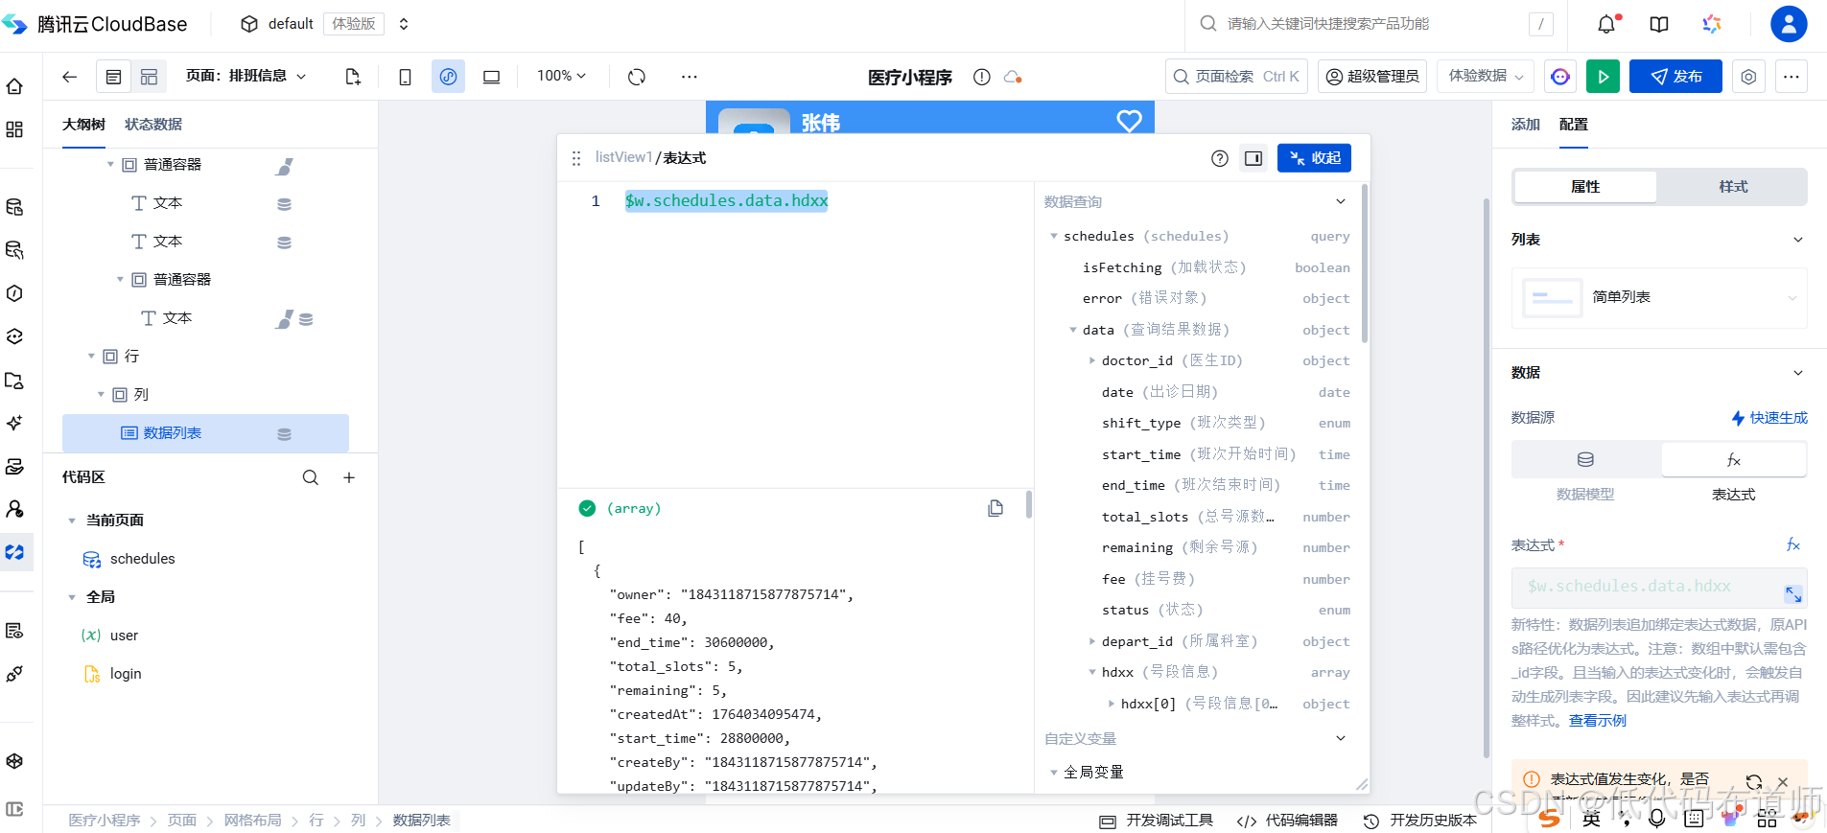Collapse the 数据查询 section

(x=1341, y=201)
